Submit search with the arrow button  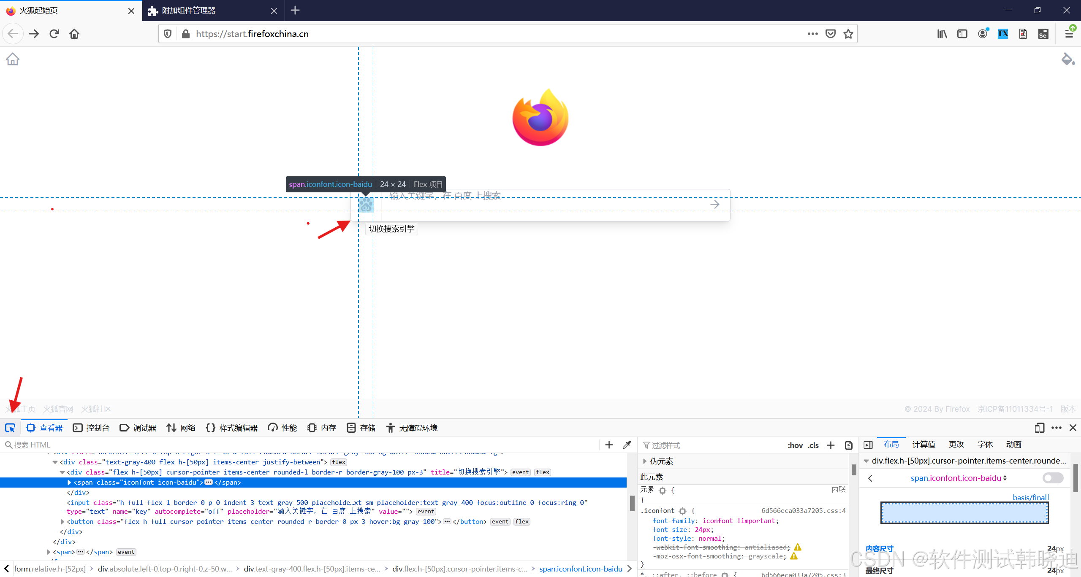(714, 205)
